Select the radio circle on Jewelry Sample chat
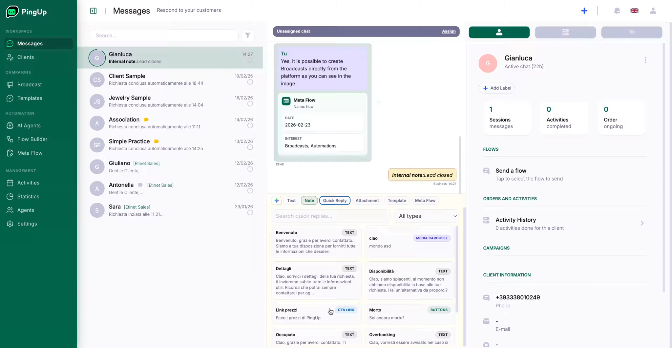The width and height of the screenshot is (672, 348). point(250,104)
